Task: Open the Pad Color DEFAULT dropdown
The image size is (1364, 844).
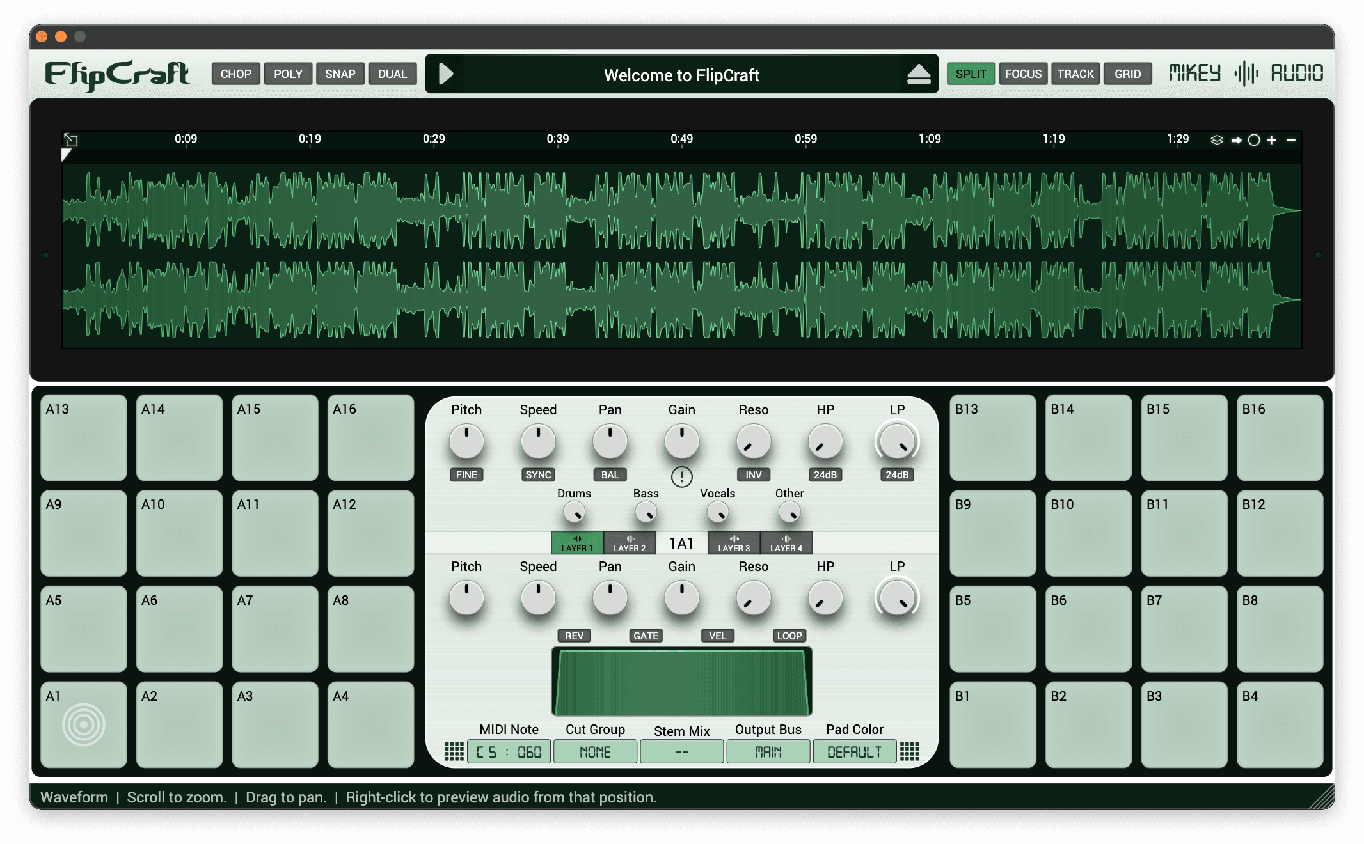Action: coord(854,752)
